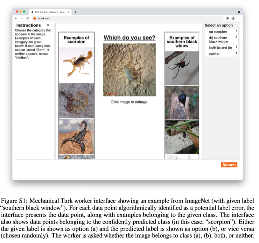The width and height of the screenshot is (259, 243).
Task: Click the first scorpion example image
Action: [x=76, y=65]
